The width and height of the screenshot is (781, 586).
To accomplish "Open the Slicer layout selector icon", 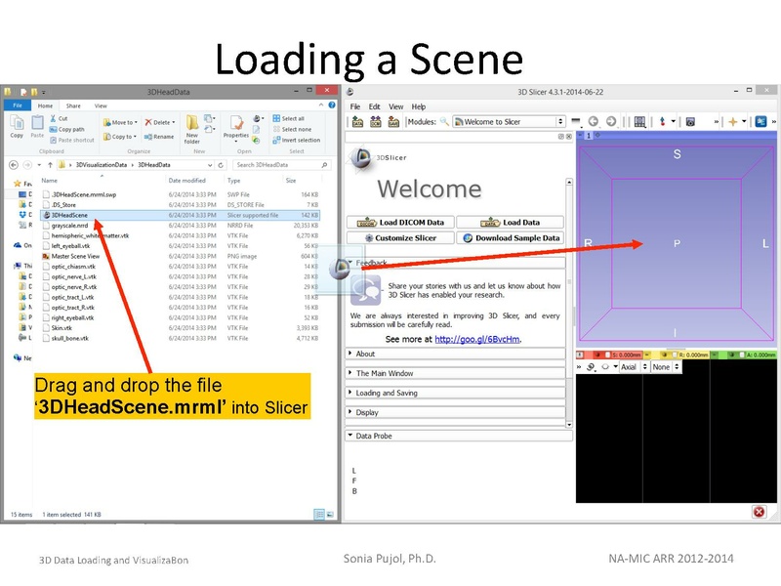I will (640, 121).
